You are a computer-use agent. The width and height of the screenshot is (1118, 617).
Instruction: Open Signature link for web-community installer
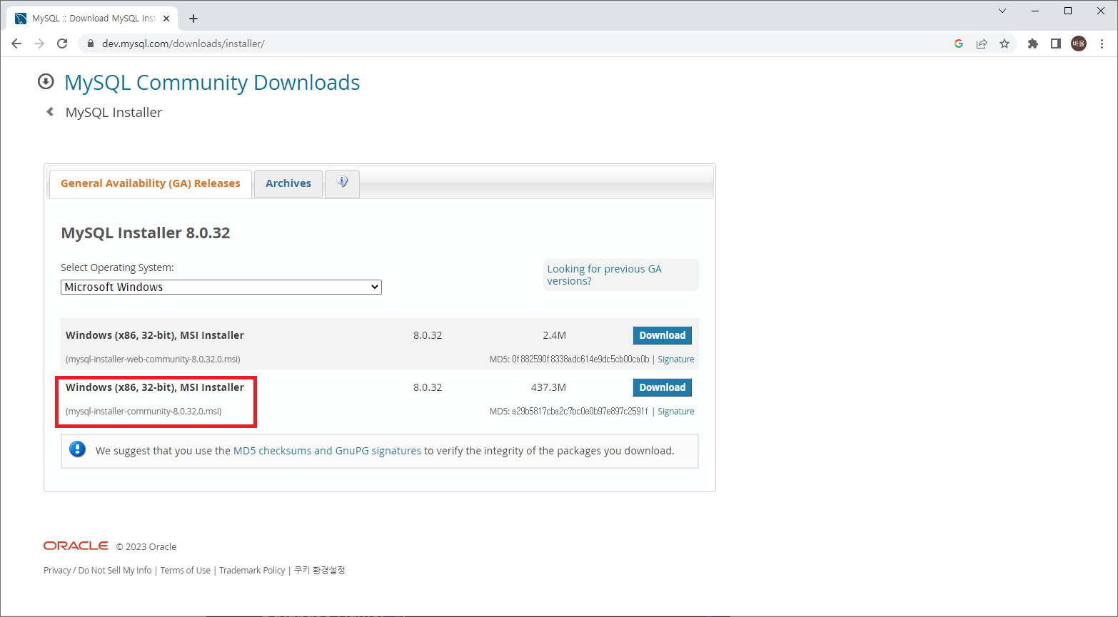(676, 360)
